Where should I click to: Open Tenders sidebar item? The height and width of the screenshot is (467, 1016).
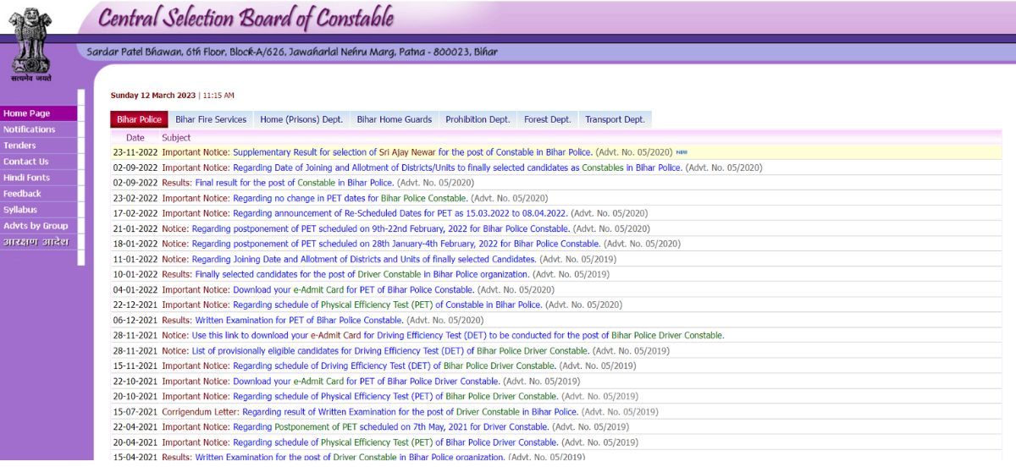point(38,146)
